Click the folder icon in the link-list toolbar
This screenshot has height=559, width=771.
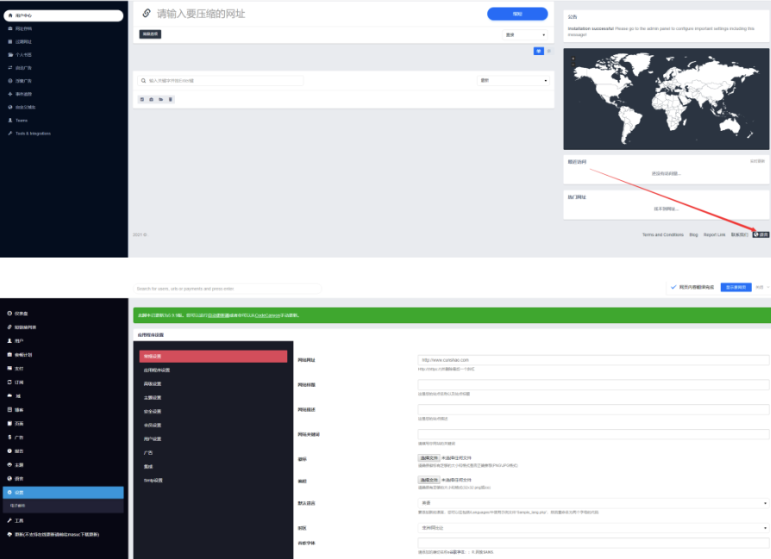160,99
